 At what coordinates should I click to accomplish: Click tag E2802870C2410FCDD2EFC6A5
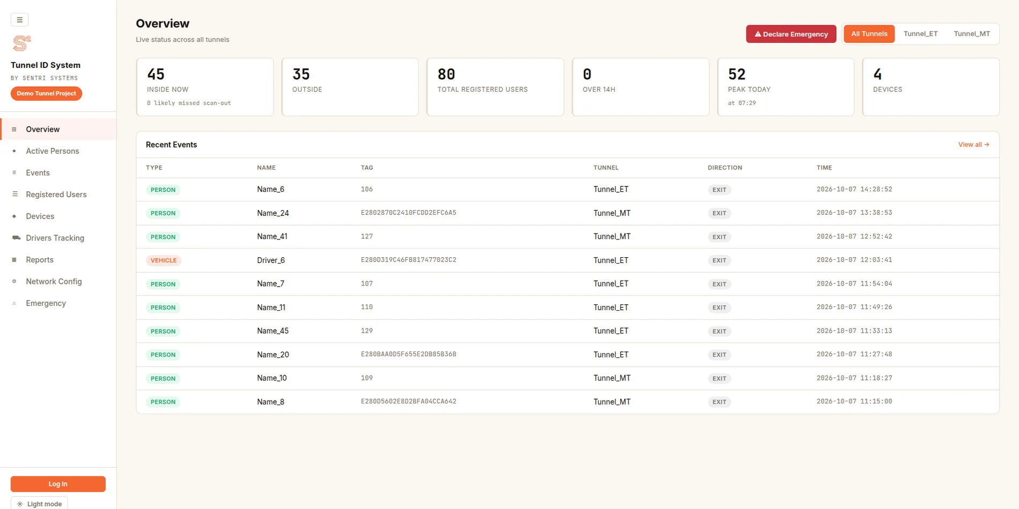[x=409, y=213]
